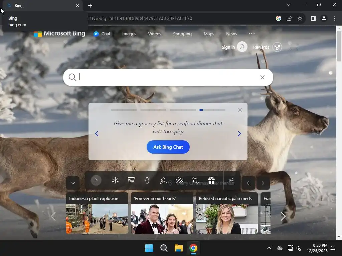Click the icicles icon in holiday bar
This screenshot has height=256, width=342.
[131, 180]
